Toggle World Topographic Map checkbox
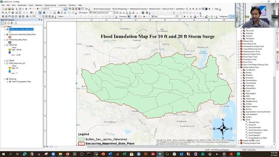279x157 pixels. point(10,82)
